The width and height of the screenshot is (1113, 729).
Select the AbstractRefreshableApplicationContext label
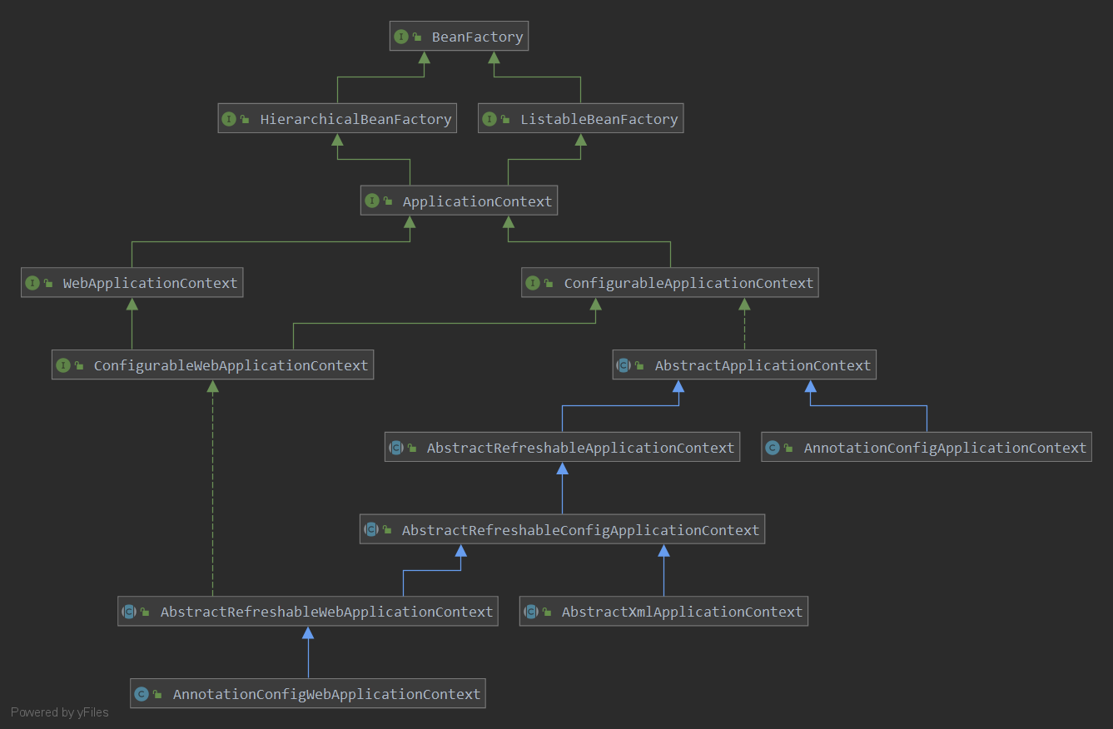point(581,449)
